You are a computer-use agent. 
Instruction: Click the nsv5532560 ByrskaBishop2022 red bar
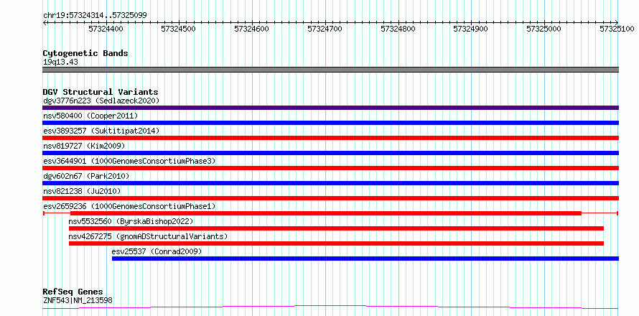click(x=336, y=228)
